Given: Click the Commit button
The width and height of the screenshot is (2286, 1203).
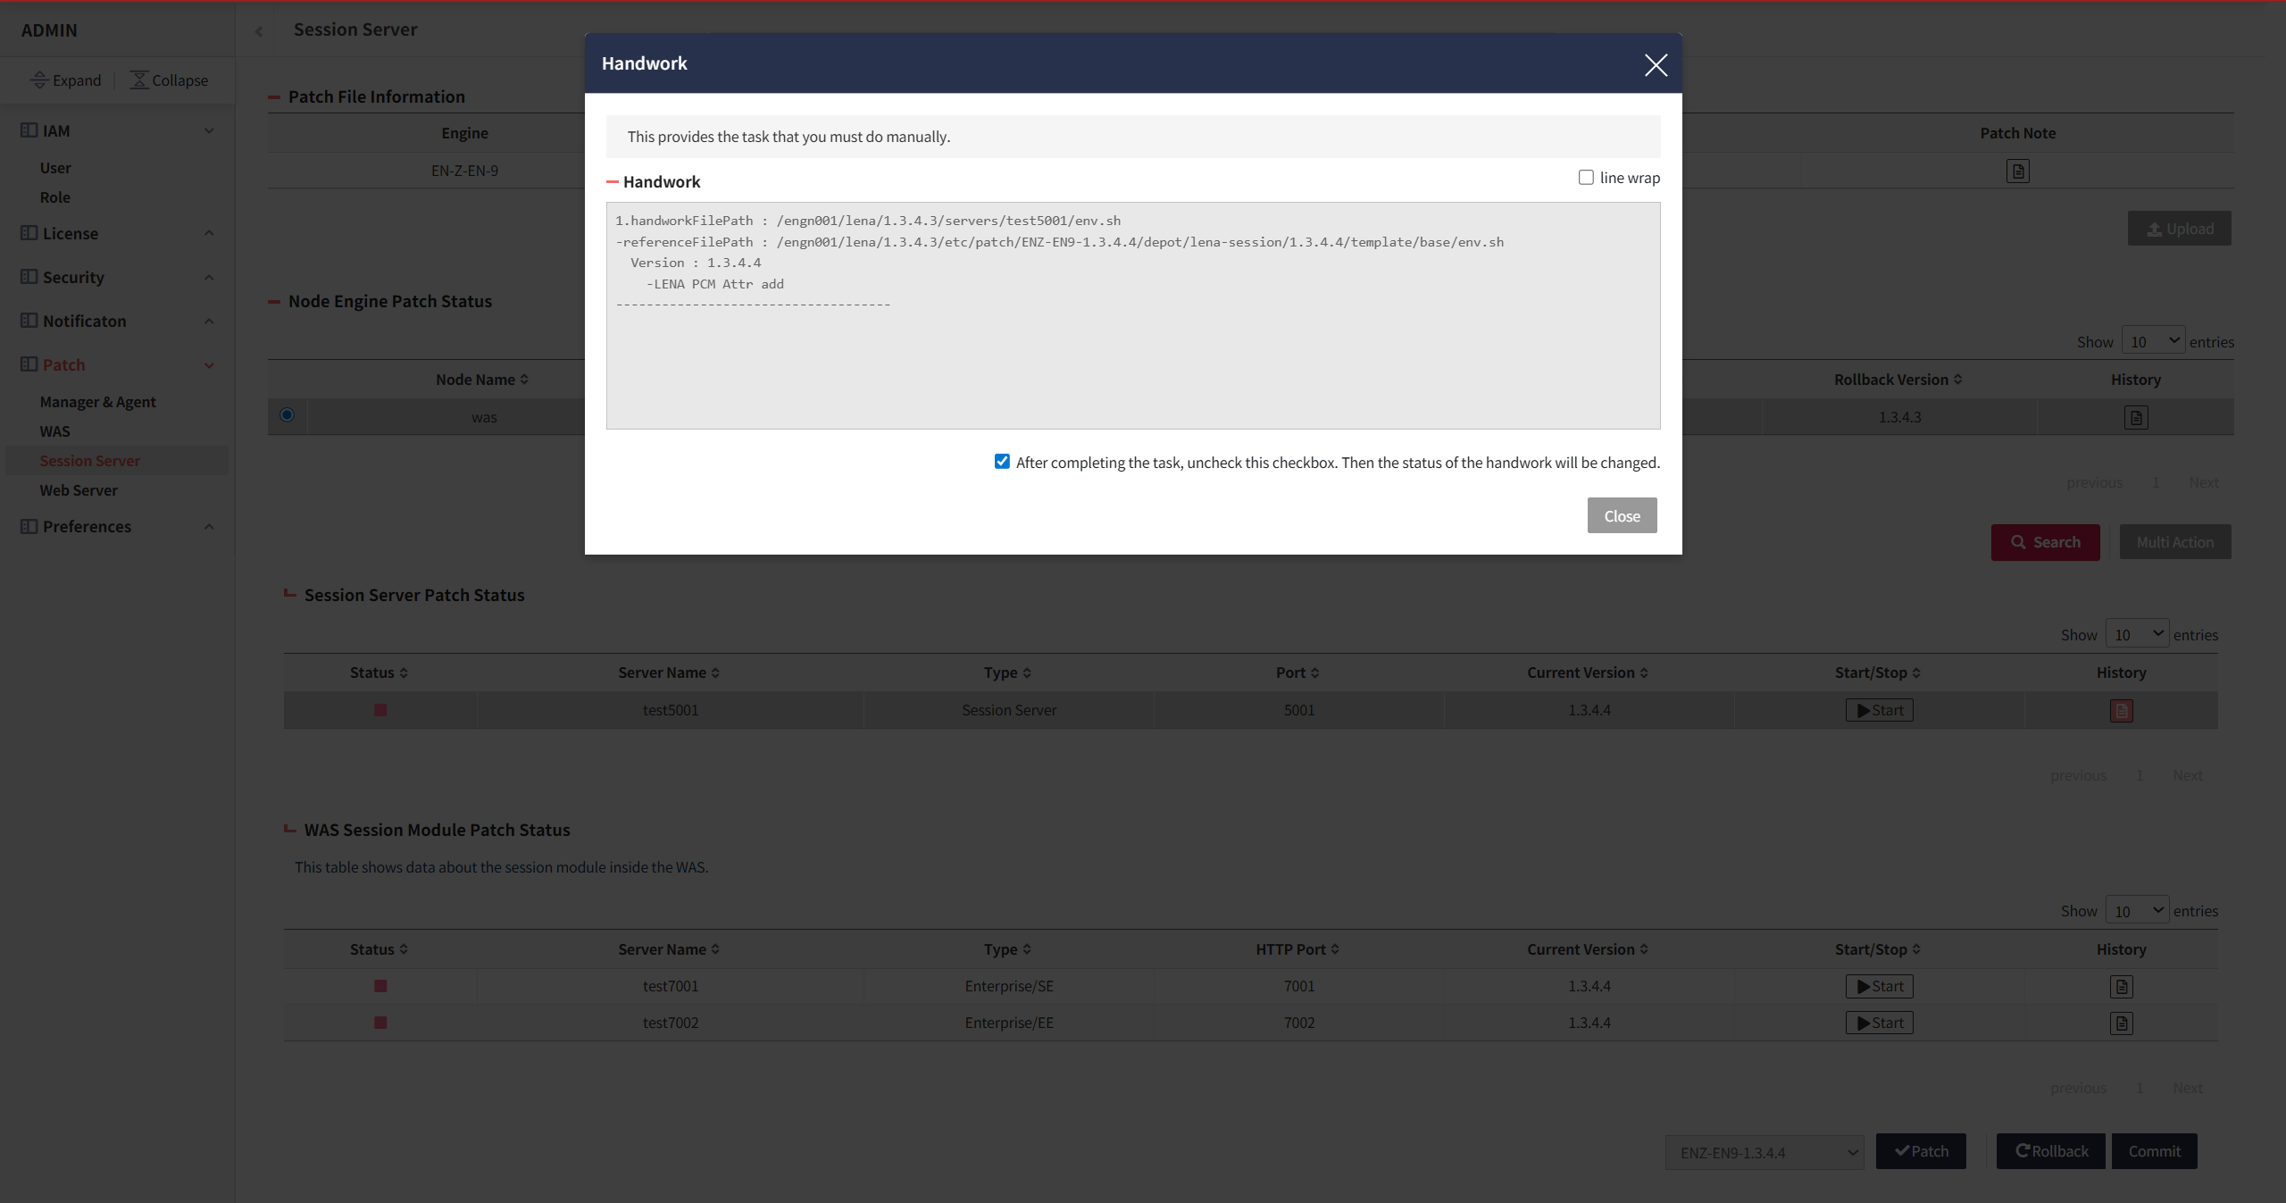Looking at the screenshot, I should coord(2154,1151).
